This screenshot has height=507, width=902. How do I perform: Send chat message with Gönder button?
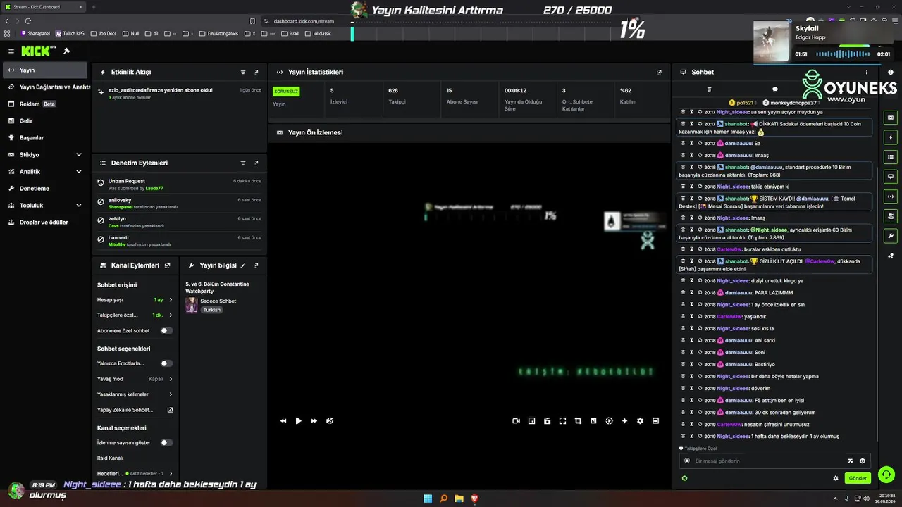click(858, 478)
